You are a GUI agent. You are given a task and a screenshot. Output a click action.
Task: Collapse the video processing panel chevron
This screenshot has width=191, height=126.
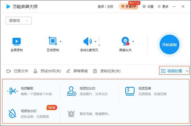coord(187,71)
